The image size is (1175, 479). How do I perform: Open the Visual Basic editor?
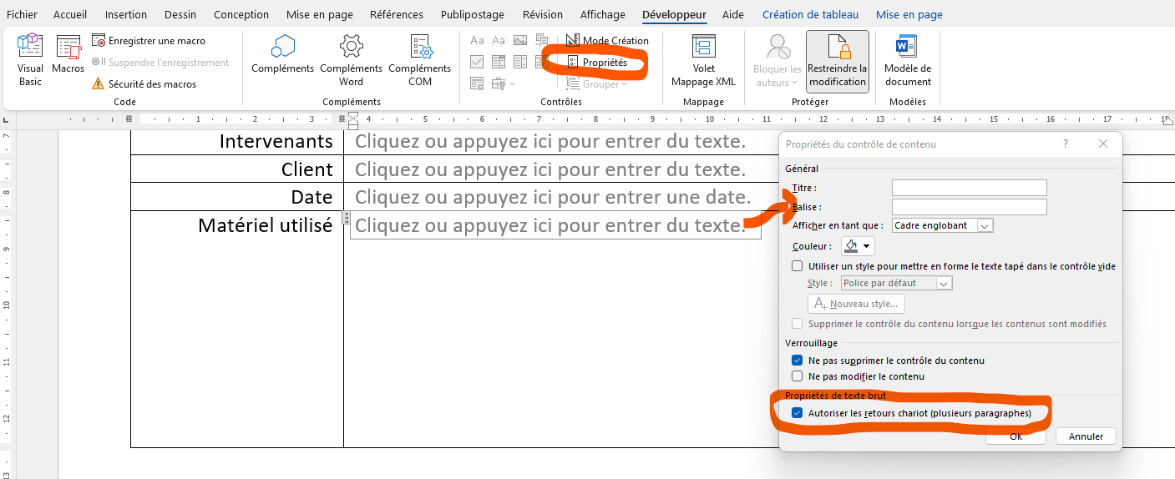(x=30, y=60)
